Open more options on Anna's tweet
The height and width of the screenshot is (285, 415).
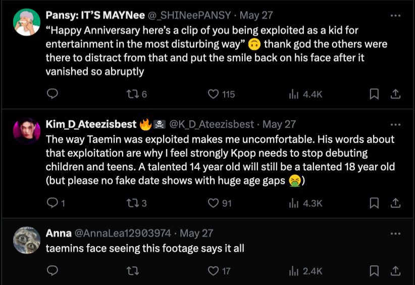tap(396, 233)
